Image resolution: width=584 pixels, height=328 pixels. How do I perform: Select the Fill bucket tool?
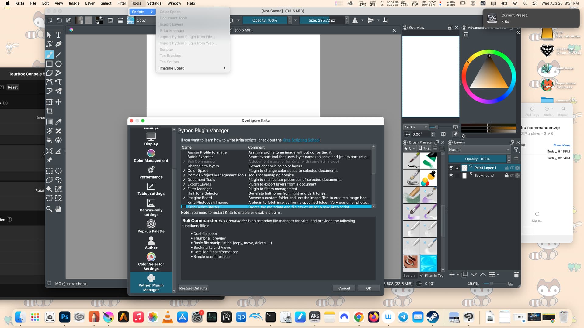pyautogui.click(x=49, y=140)
